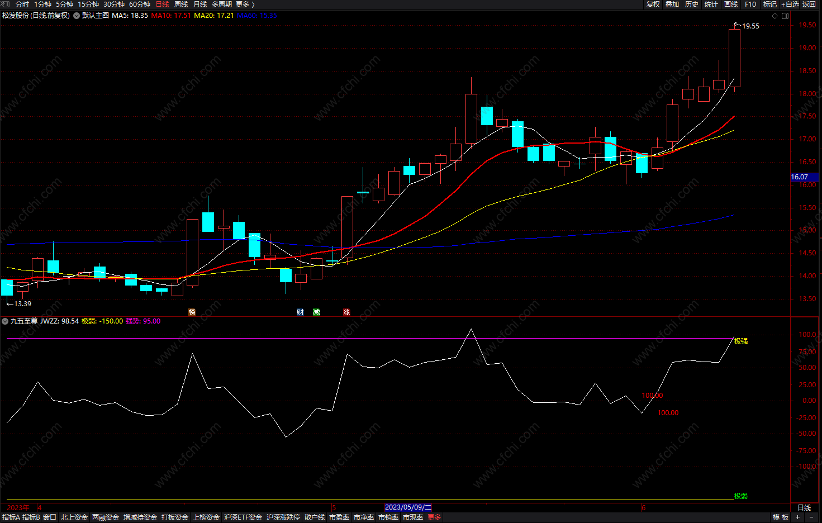Viewport: 822px width, 523px height.
Task: Click the 日线 label at bottom-right
Action: tap(804, 508)
